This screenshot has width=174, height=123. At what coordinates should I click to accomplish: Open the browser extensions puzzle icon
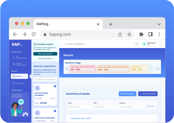(x=141, y=34)
